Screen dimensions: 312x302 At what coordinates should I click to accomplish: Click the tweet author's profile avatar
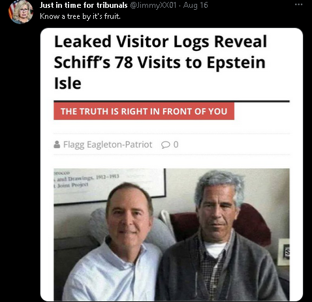[21, 12]
